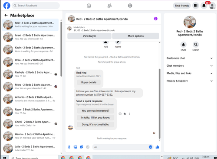This screenshot has width=217, height=159.
Task: Open emoji picker in message box
Action: coord(151,147)
